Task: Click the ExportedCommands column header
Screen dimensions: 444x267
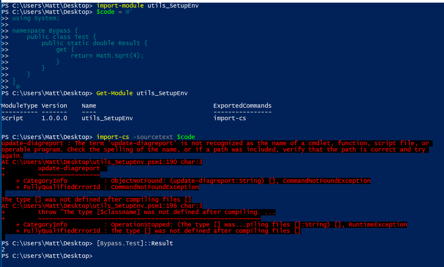Action: [x=242, y=106]
